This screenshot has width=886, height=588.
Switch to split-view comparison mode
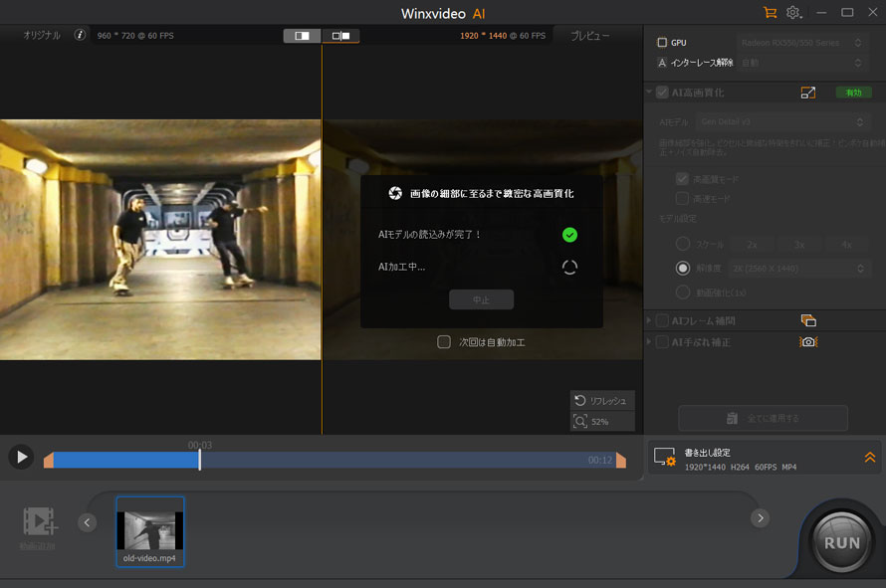[x=302, y=36]
